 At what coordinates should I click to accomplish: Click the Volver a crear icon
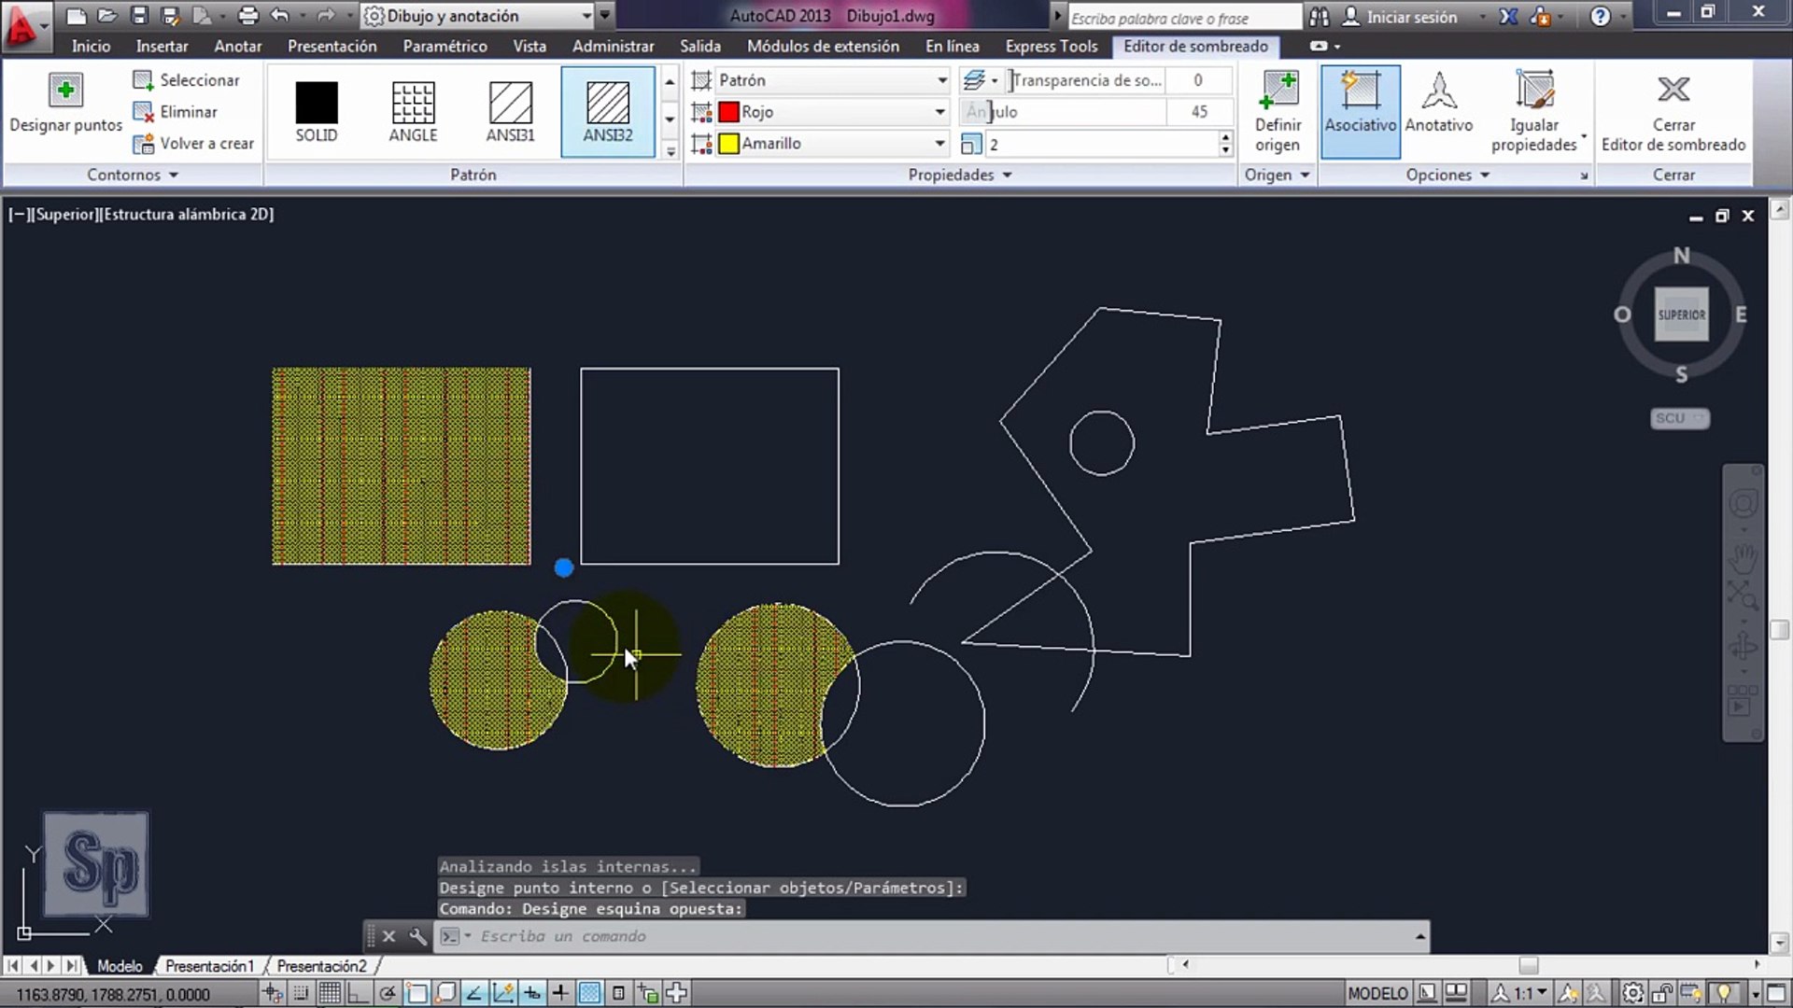pos(143,144)
